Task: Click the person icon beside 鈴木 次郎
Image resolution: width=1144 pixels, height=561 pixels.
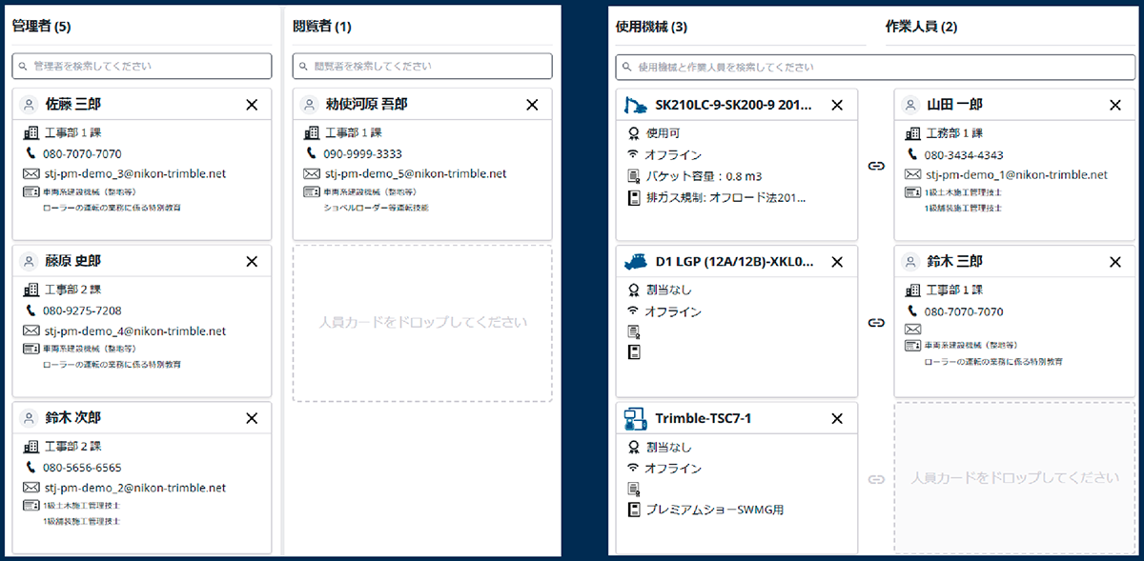Action: [x=28, y=418]
